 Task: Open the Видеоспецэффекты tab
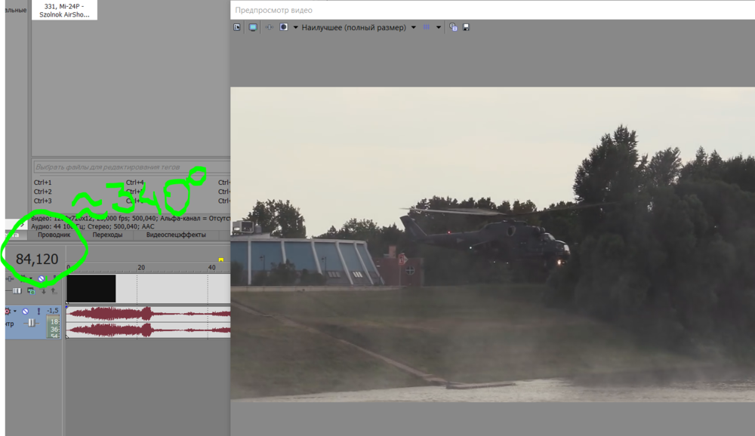(176, 235)
